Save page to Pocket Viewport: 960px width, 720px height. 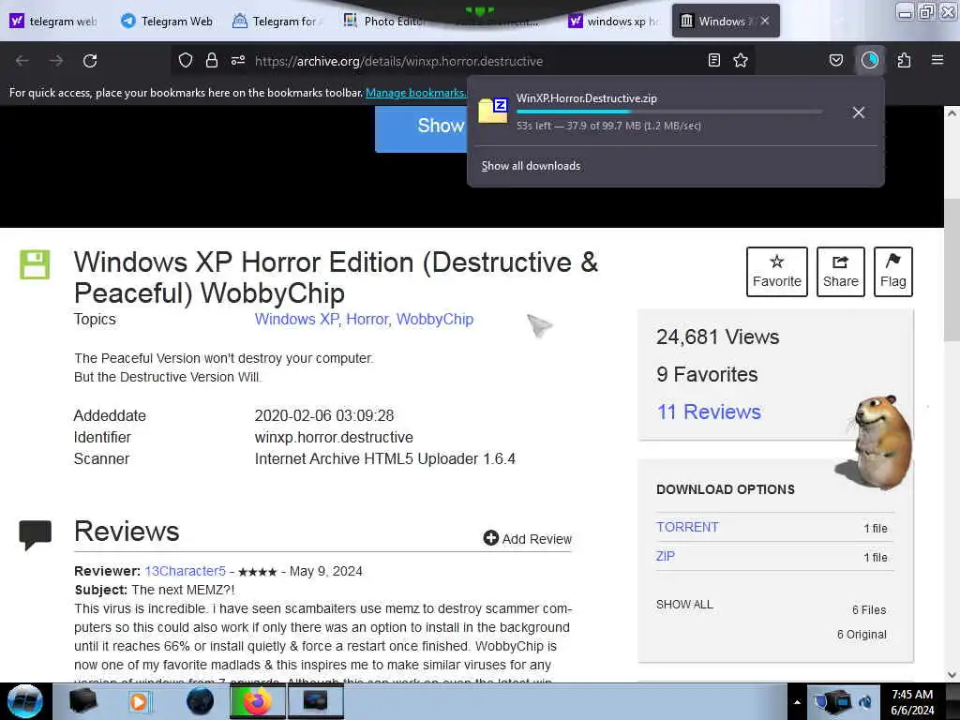[x=835, y=61]
